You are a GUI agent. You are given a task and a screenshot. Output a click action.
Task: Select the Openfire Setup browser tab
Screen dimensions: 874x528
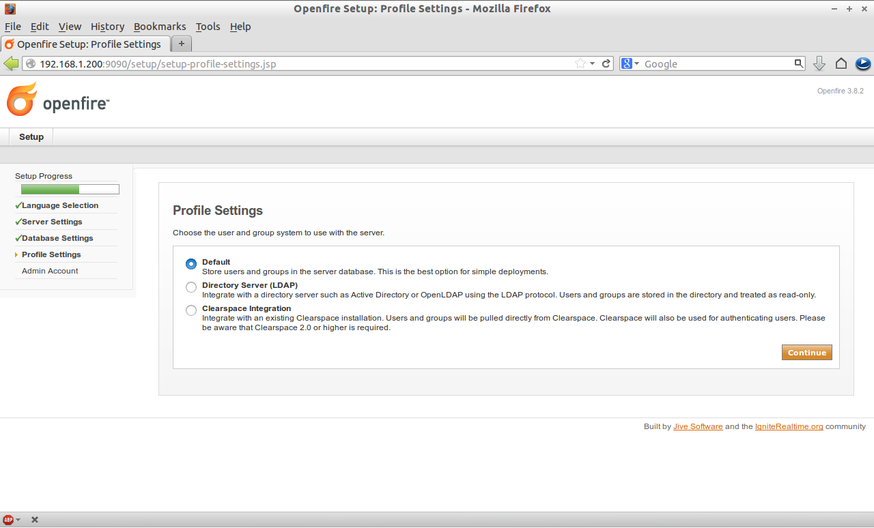85,44
